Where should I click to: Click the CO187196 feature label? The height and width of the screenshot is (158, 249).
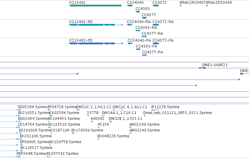click(x=60, y=130)
